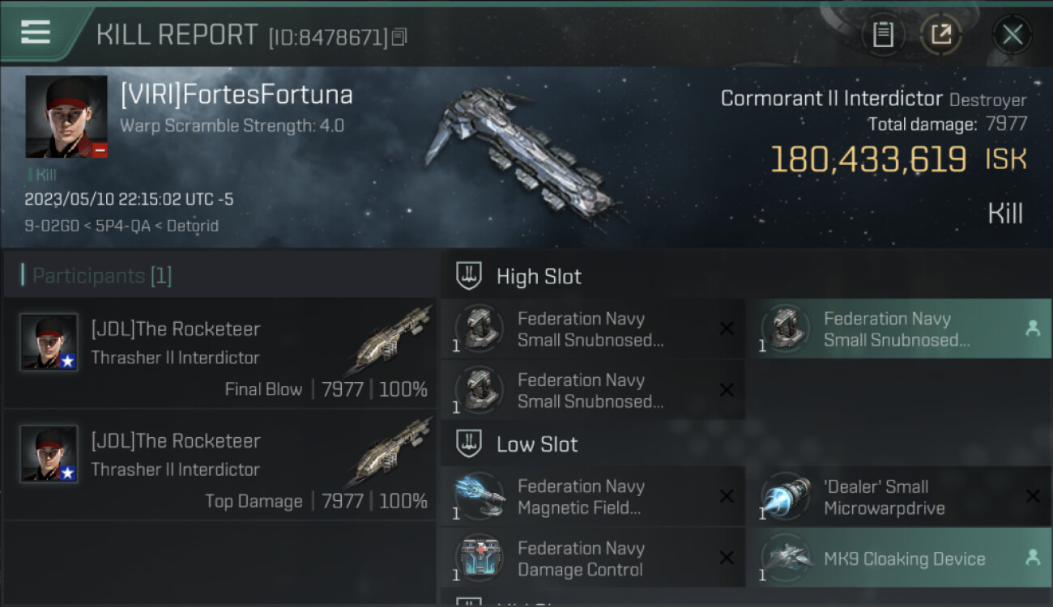1053x607 pixels.
Task: View FortesFortuna character portrait
Action: pos(66,117)
